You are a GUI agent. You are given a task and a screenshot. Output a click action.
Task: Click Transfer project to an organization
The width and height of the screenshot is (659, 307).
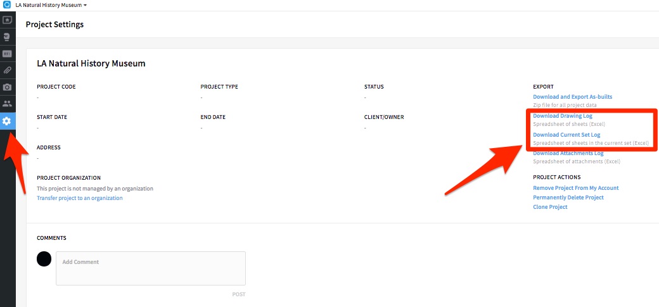pos(80,198)
